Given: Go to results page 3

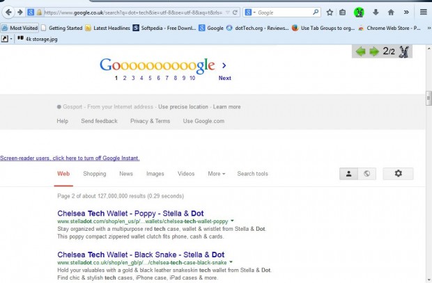Looking at the screenshot, I should (133, 78).
